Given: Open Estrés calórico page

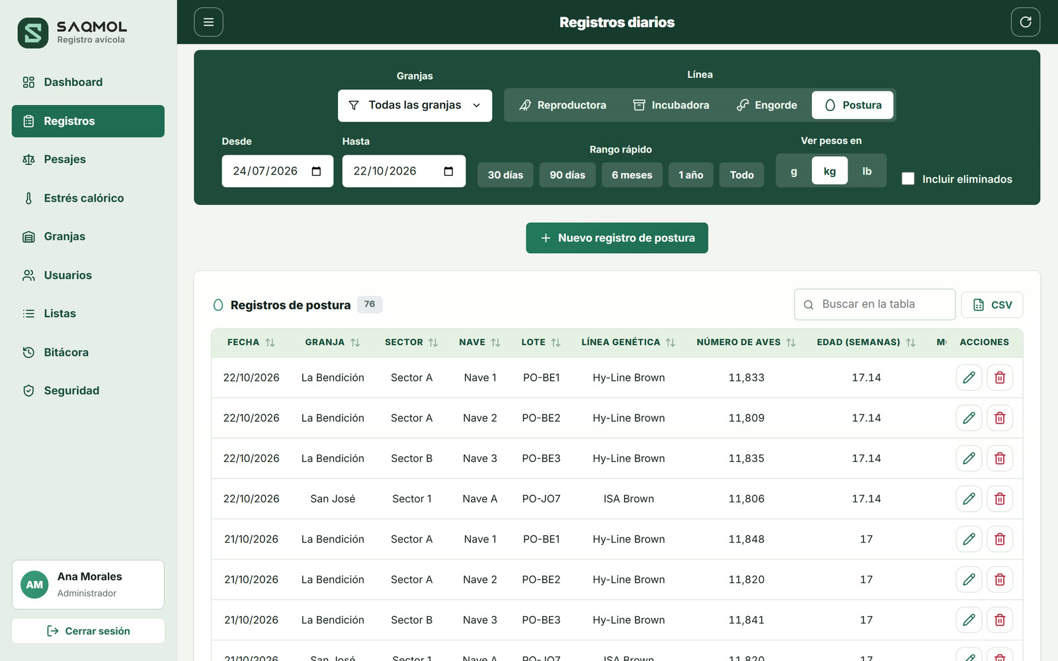Looking at the screenshot, I should point(88,198).
